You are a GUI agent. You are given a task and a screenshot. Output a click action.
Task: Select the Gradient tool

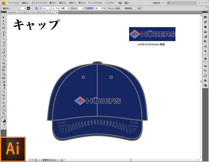click(4, 85)
